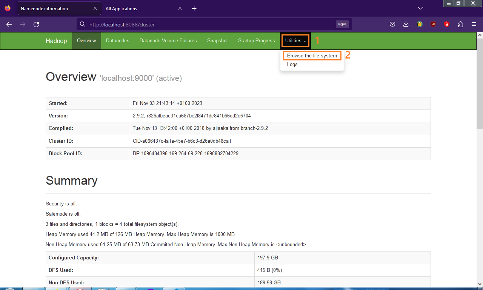Click the 'Safemode is off.' line
The width and height of the screenshot is (483, 290).
coord(63,214)
